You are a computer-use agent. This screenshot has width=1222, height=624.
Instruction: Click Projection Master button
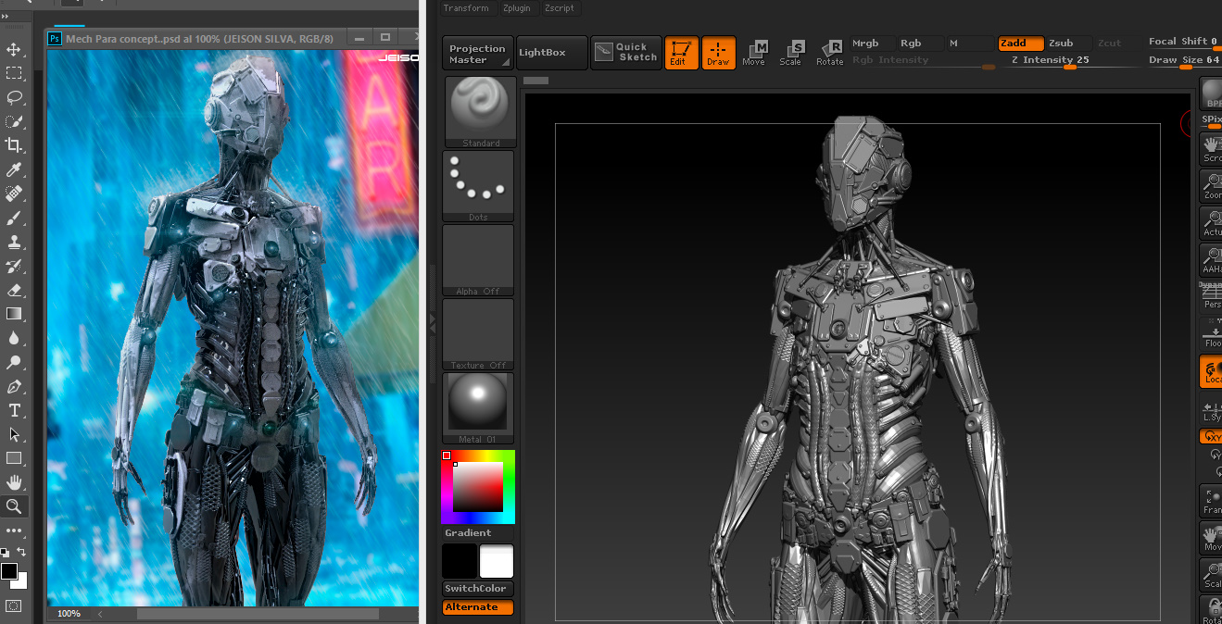(478, 53)
